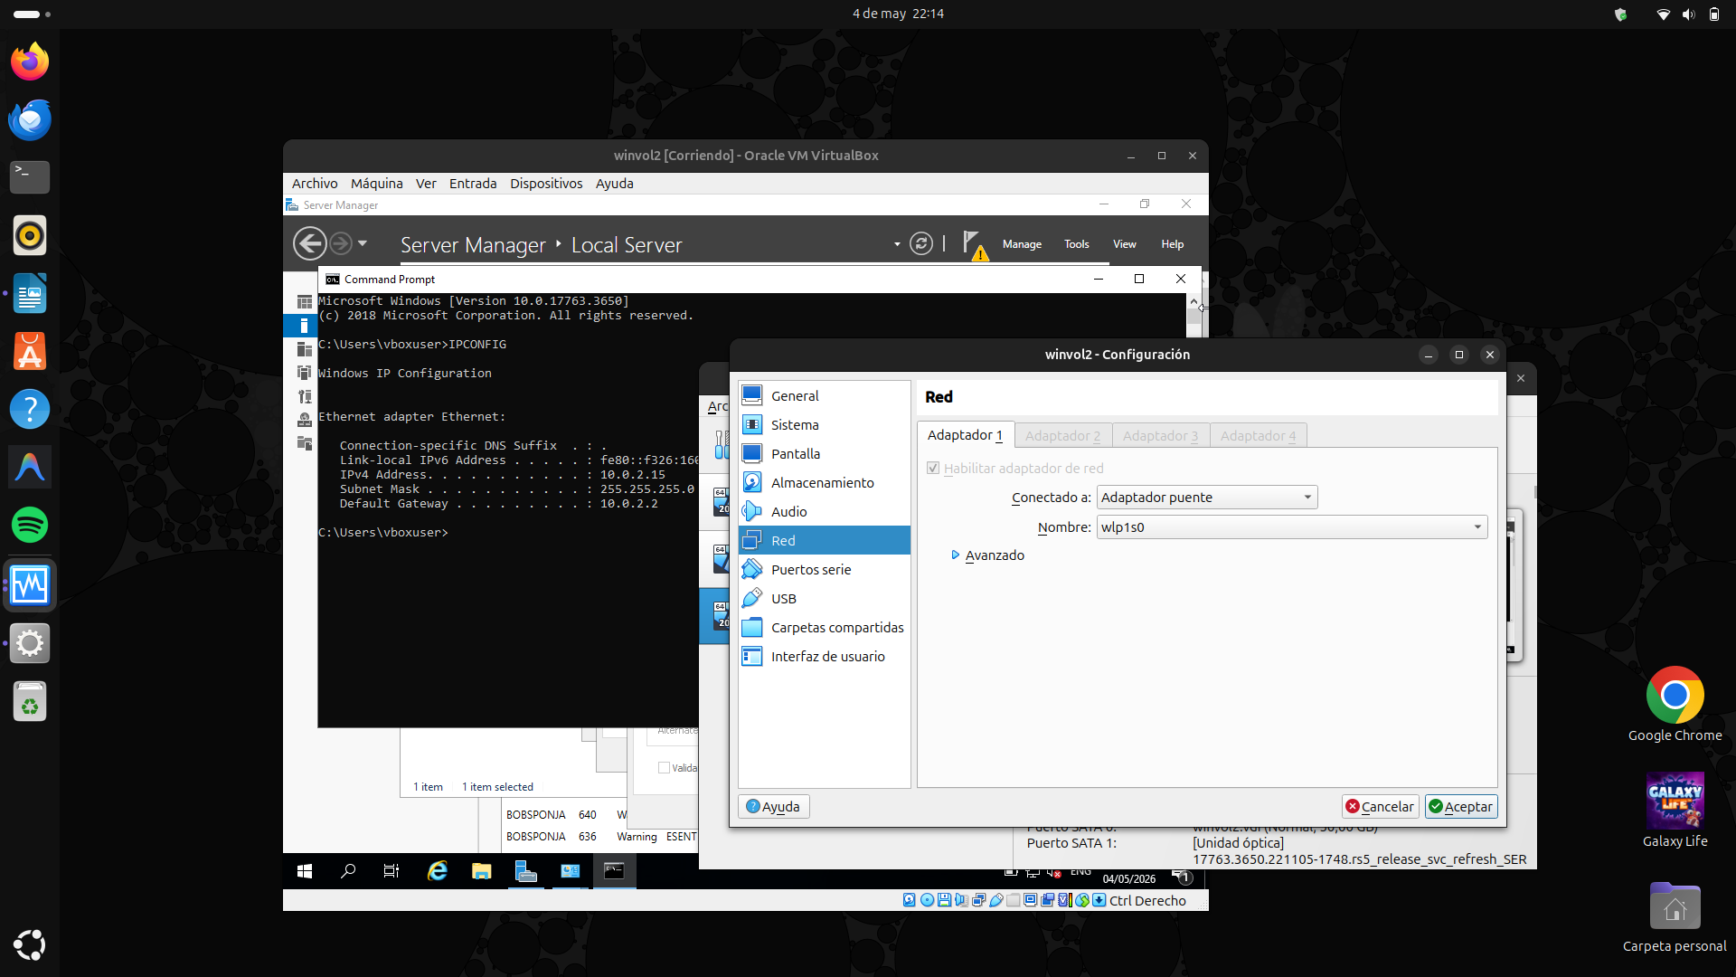Open Server Manager navigation history dropdown

[x=363, y=243]
